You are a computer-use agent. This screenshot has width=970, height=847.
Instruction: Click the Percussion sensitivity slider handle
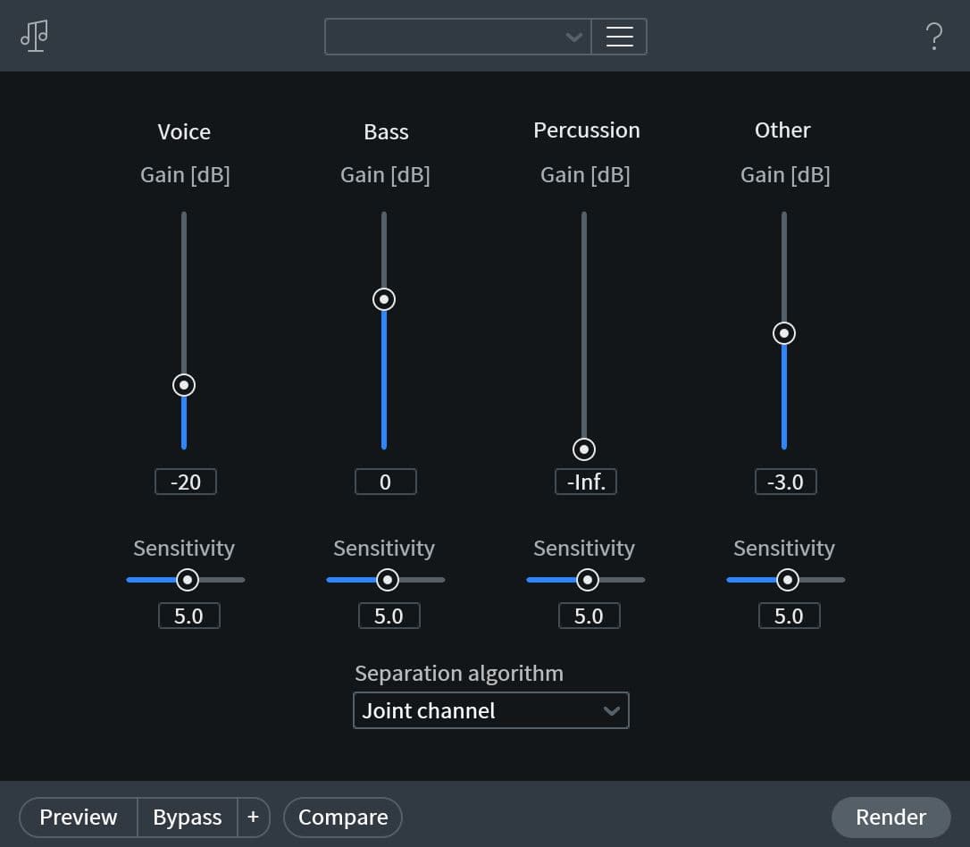click(x=588, y=580)
